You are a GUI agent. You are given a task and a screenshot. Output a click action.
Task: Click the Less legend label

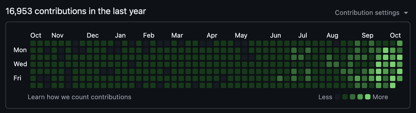(325, 97)
